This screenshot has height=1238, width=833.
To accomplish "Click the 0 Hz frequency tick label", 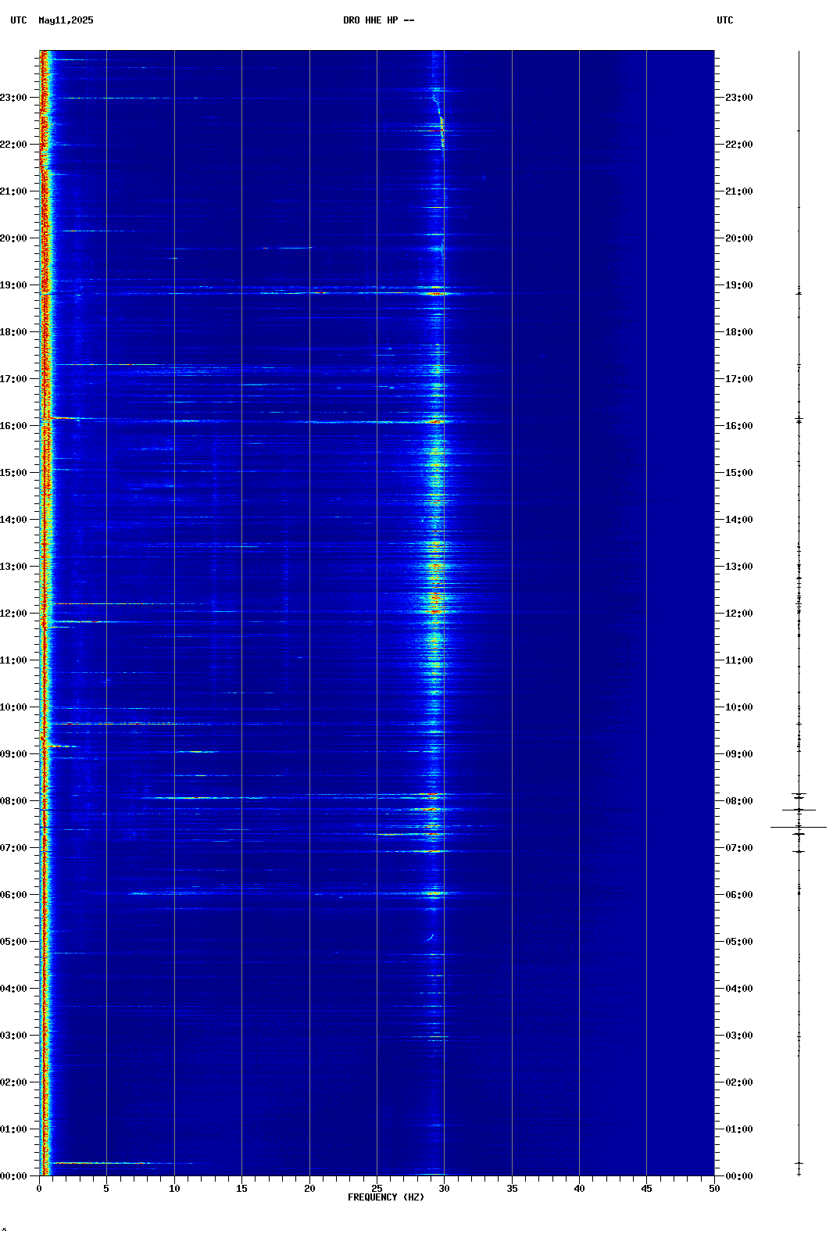I will [x=39, y=1189].
